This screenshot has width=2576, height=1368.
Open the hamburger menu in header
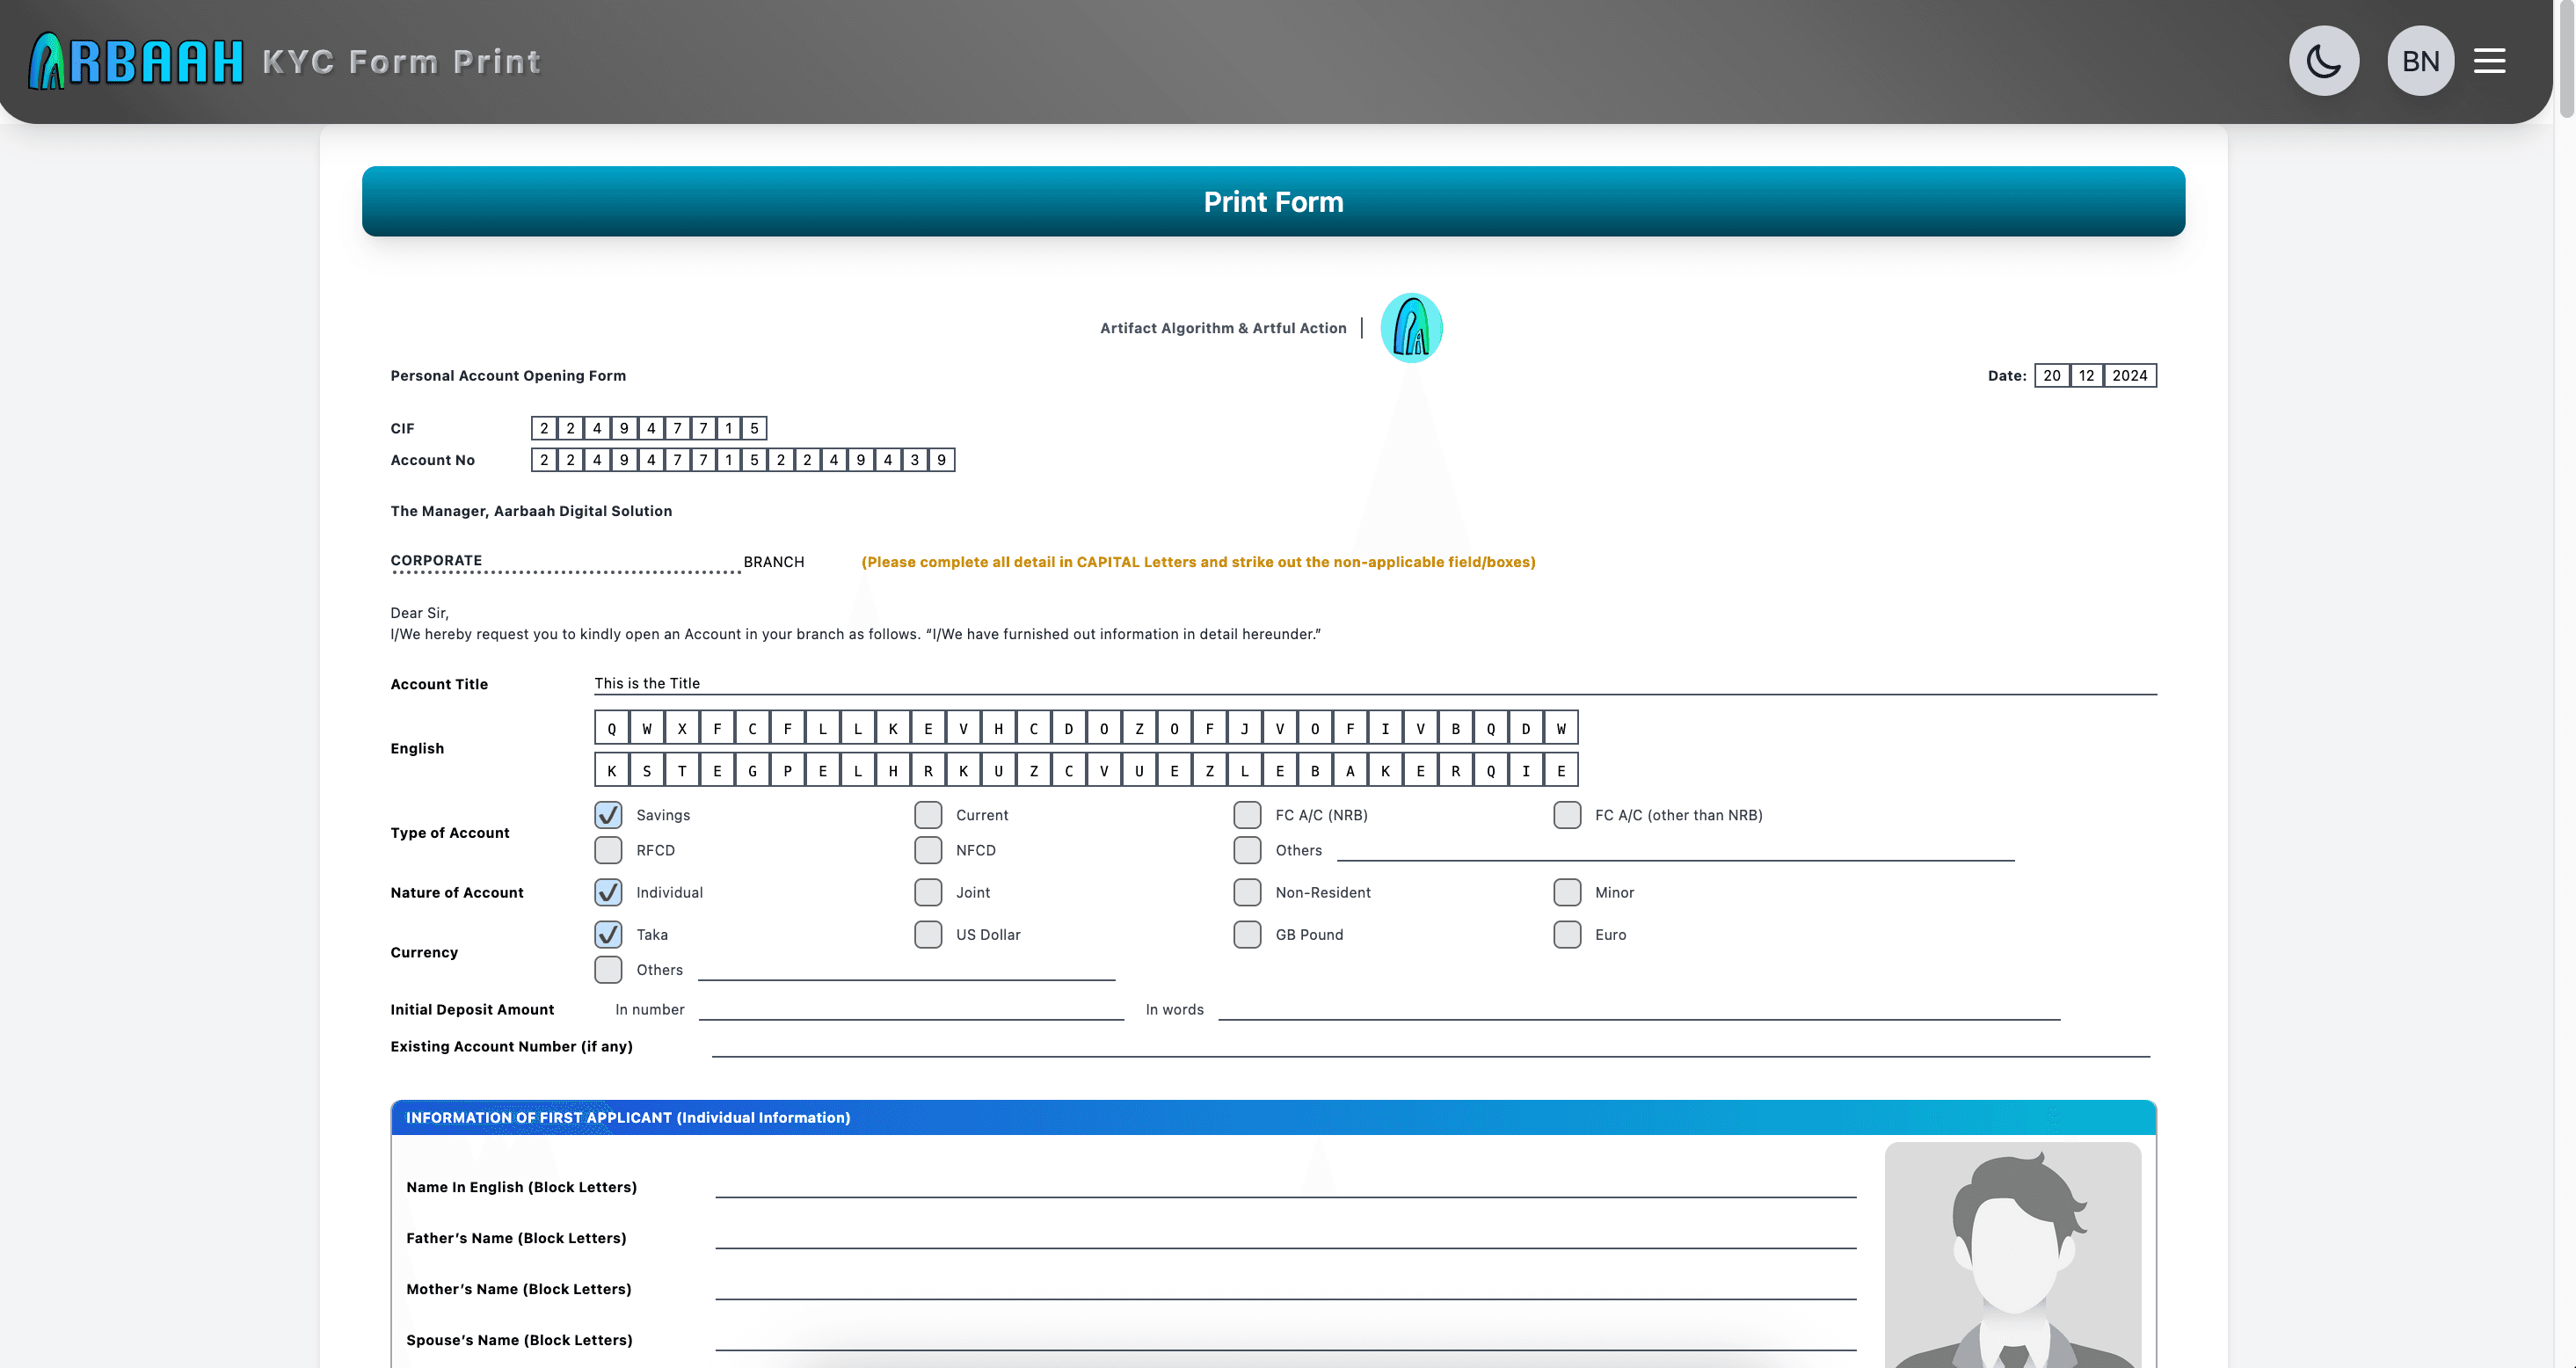pyautogui.click(x=2489, y=61)
